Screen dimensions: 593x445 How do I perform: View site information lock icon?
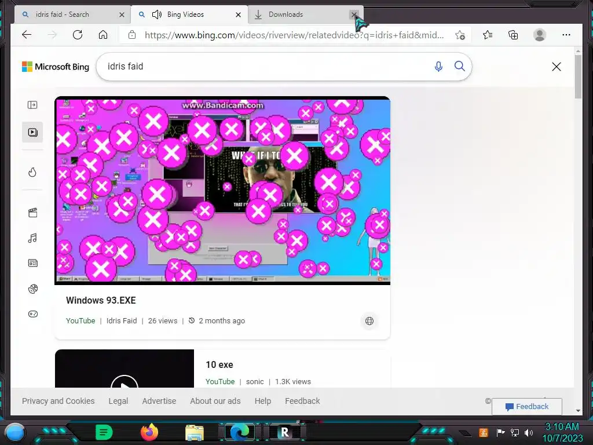point(131,35)
